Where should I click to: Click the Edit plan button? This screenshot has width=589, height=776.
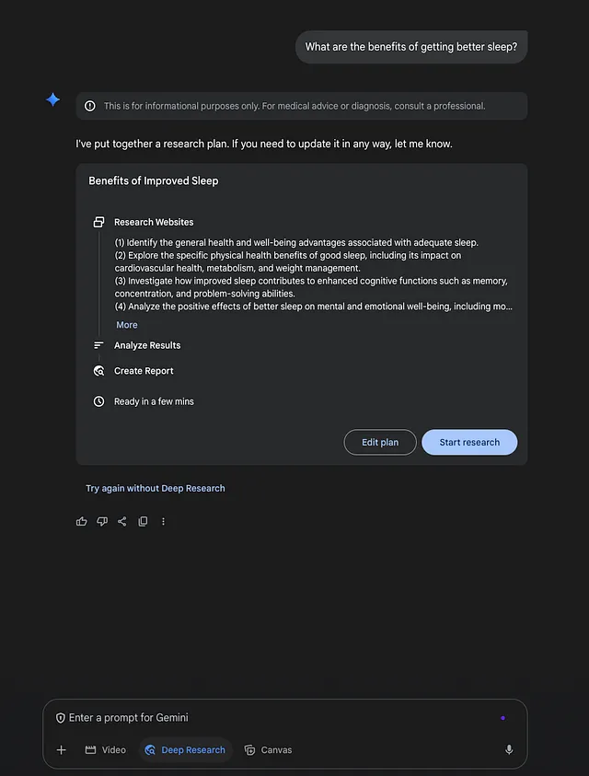(x=380, y=442)
